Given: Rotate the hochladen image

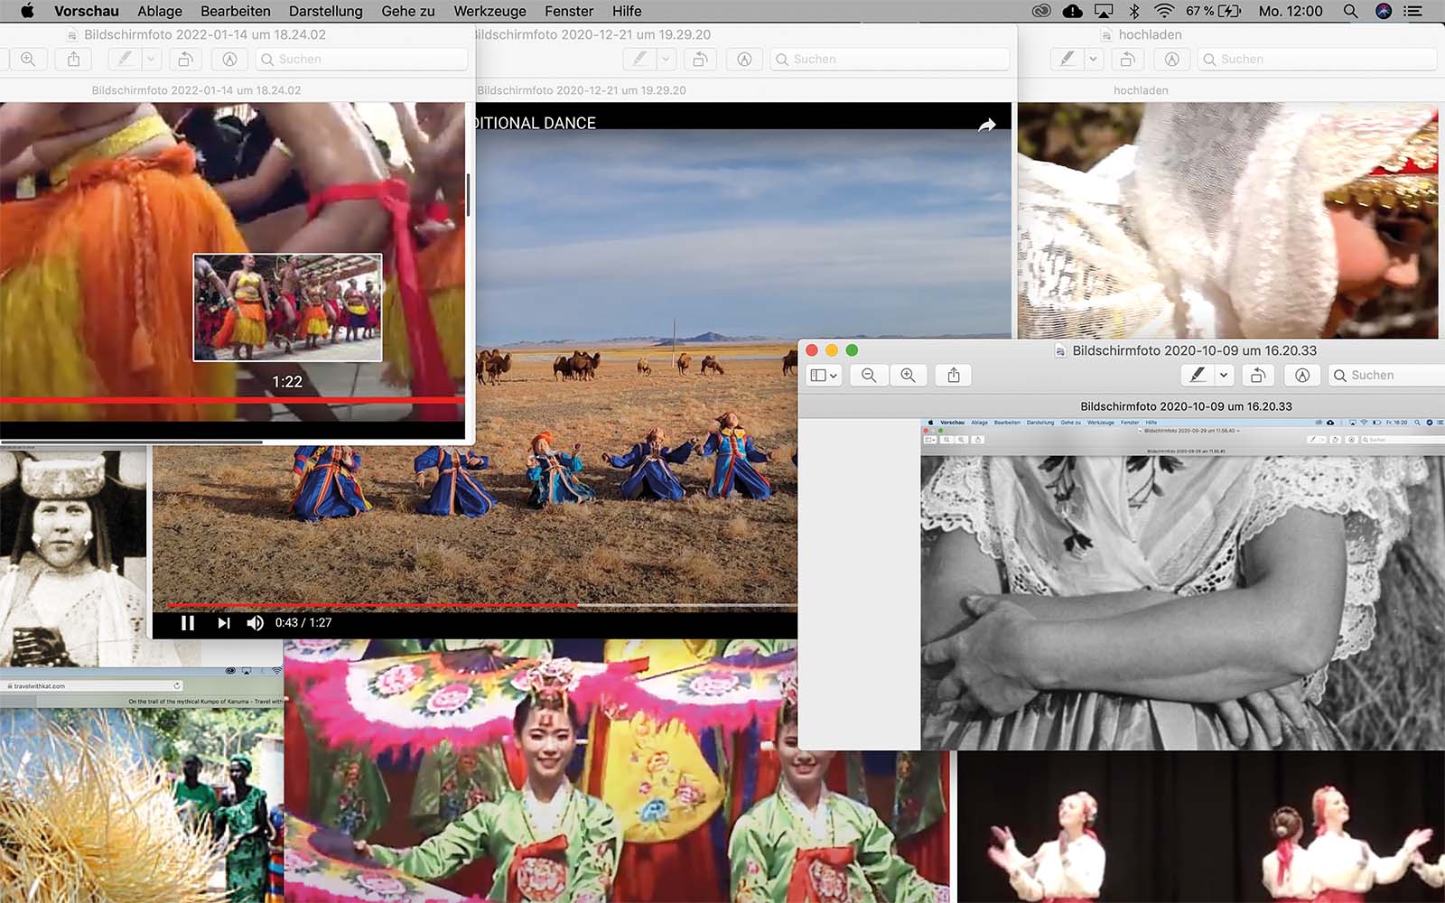Looking at the screenshot, I should click(1127, 60).
